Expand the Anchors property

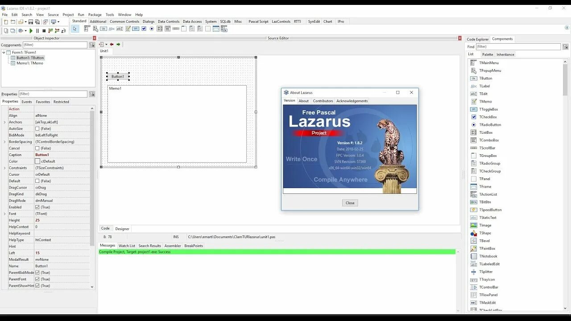point(5,122)
